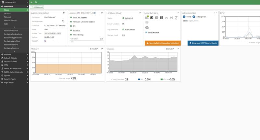Click the round globe Security Fabric icon
The image size is (260, 140).
click(x=147, y=28)
